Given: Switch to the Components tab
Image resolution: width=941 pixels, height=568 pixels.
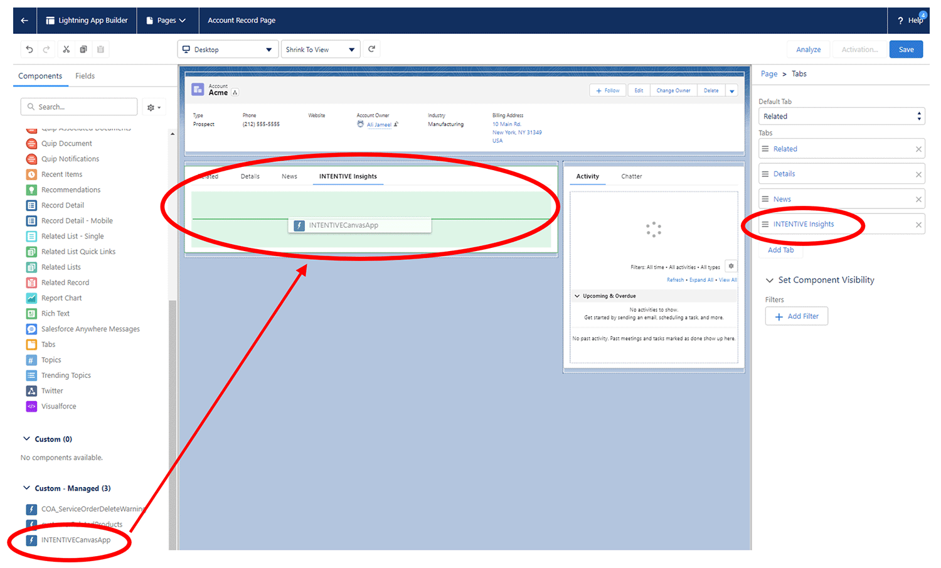Looking at the screenshot, I should (x=40, y=76).
